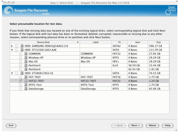The height and width of the screenshot is (133, 179).
Task: Click the Partition4 disk icon
Action: tap(26, 69)
